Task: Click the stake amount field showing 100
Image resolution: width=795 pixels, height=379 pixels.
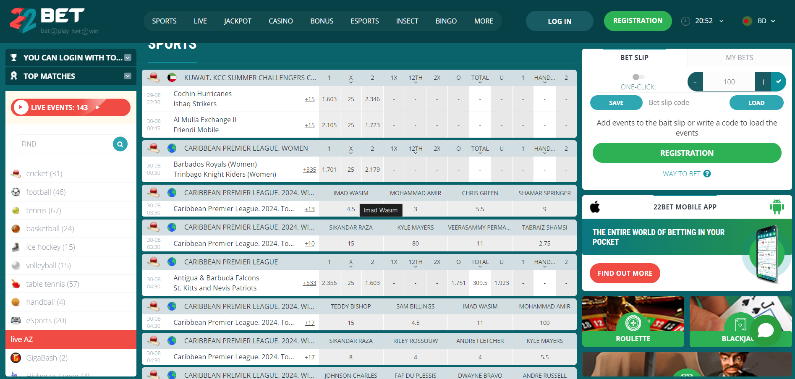Action: (729, 82)
